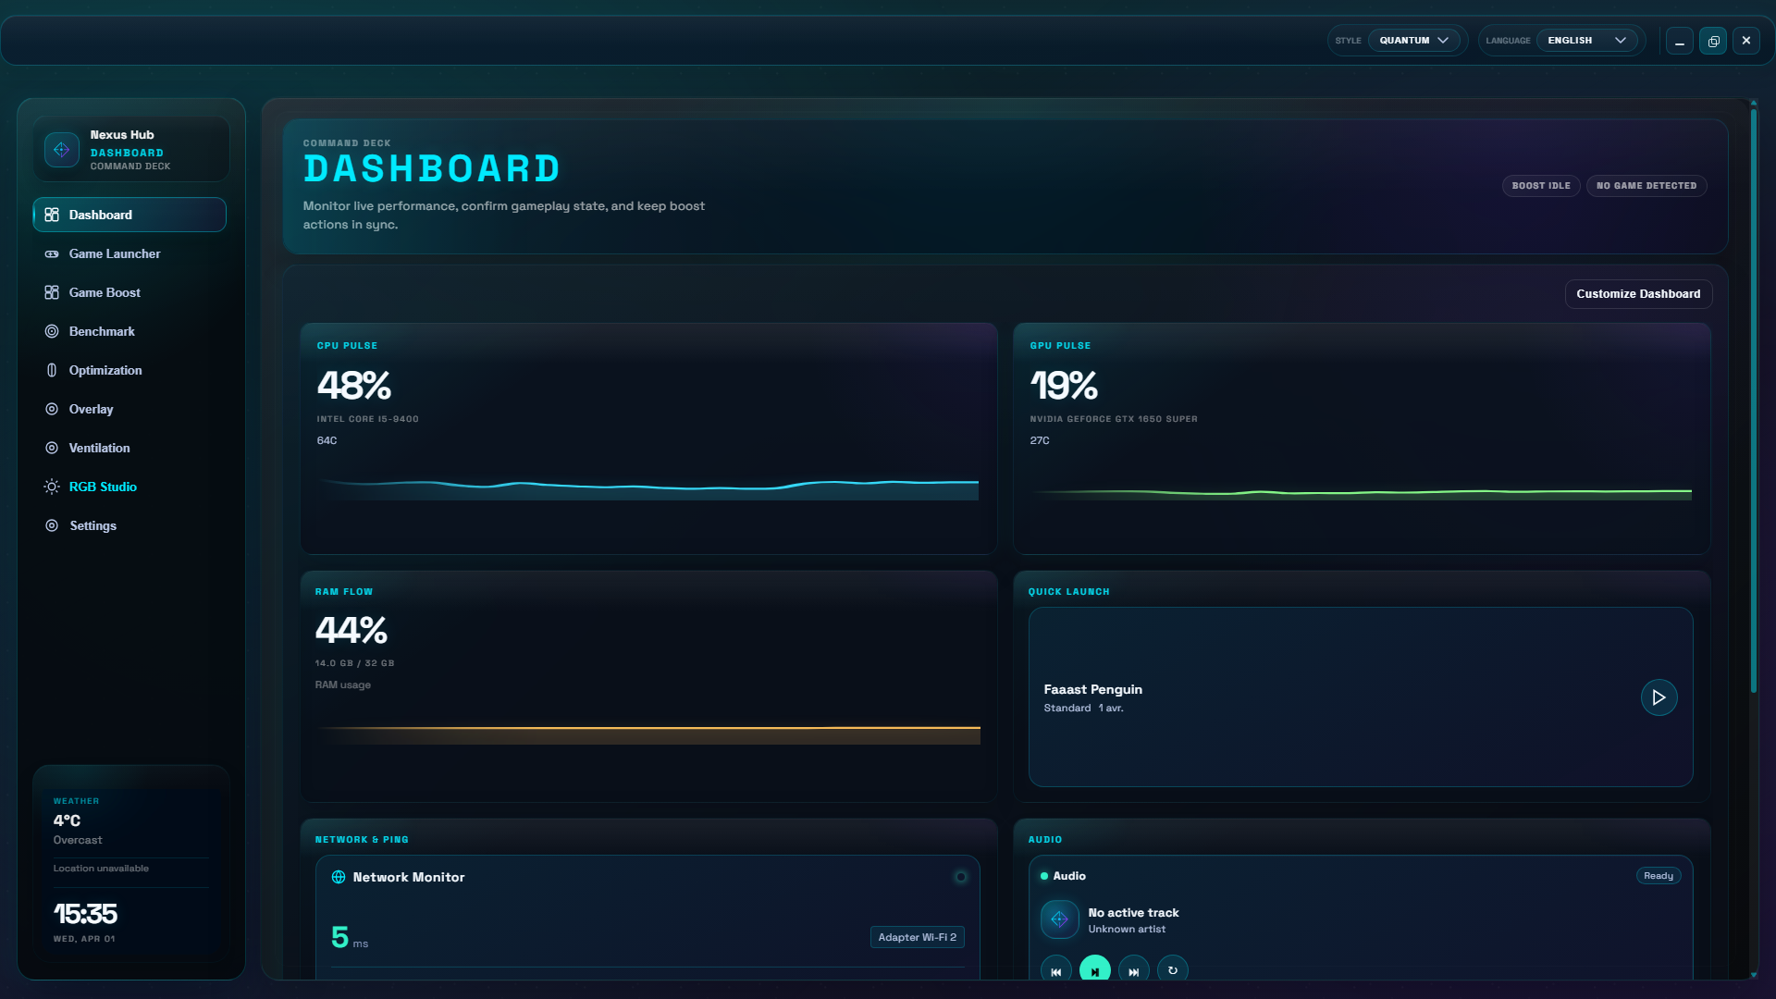Toggle audio play/pause button
Screen dimensions: 1776x999
pyautogui.click(x=1094, y=970)
